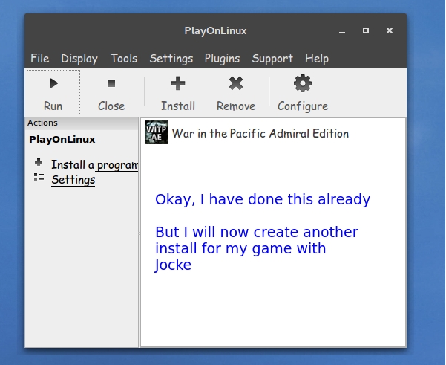Click the Run play icon
This screenshot has height=365, width=446.
coord(53,83)
